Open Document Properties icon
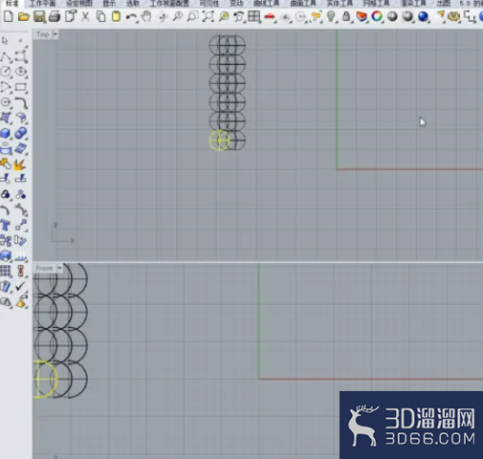Image resolution: width=483 pixels, height=459 pixels. (x=70, y=16)
